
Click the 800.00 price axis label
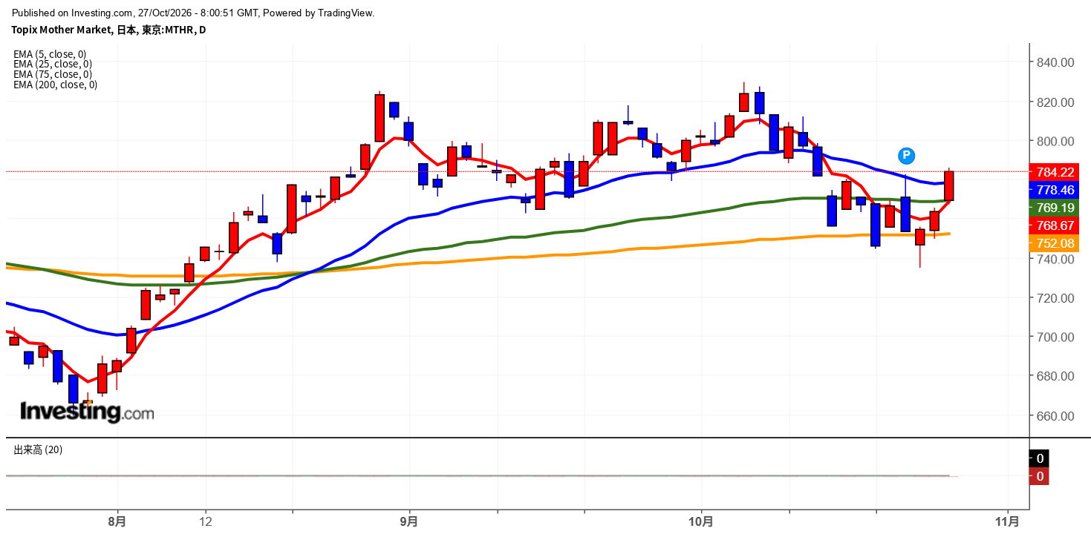tap(1056, 142)
